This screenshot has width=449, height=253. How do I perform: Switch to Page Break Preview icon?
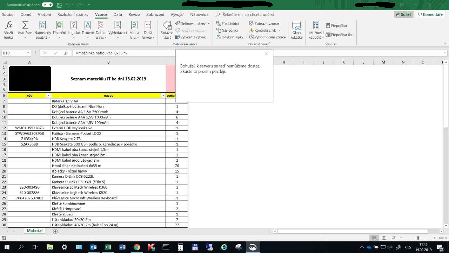point(394,238)
